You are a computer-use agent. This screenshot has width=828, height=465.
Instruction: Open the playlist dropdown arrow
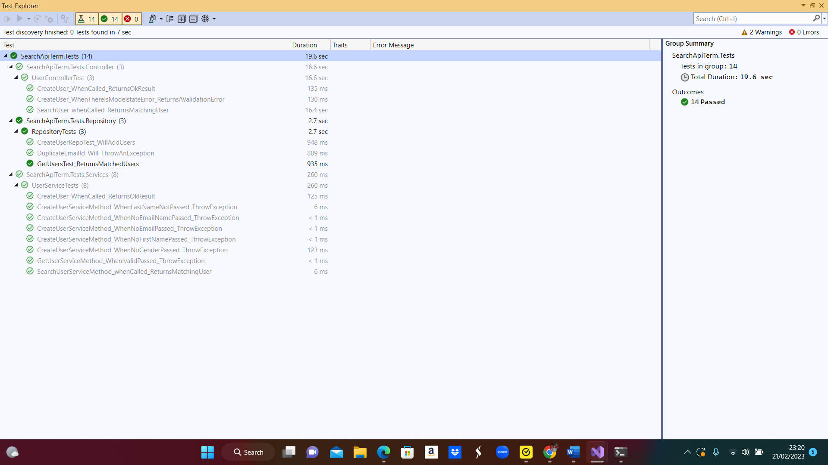pyautogui.click(x=161, y=19)
